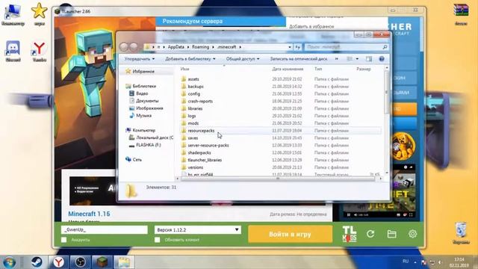Open Изображения library

pyautogui.click(x=149, y=108)
